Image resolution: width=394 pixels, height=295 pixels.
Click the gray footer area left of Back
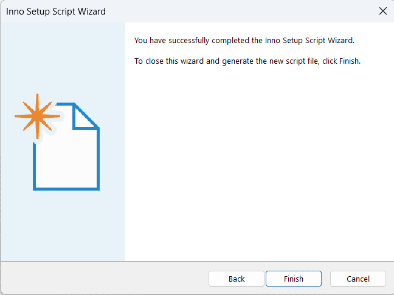point(103,279)
